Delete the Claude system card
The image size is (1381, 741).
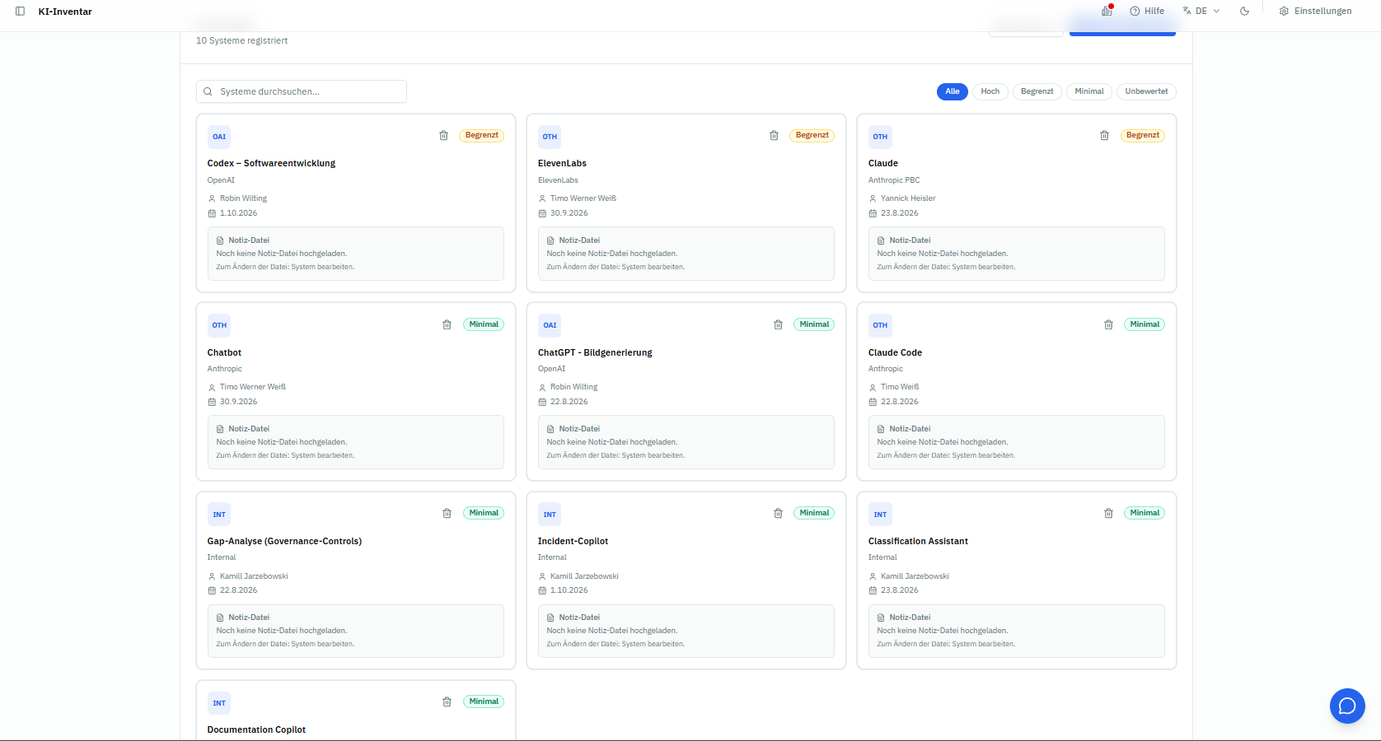(x=1104, y=136)
